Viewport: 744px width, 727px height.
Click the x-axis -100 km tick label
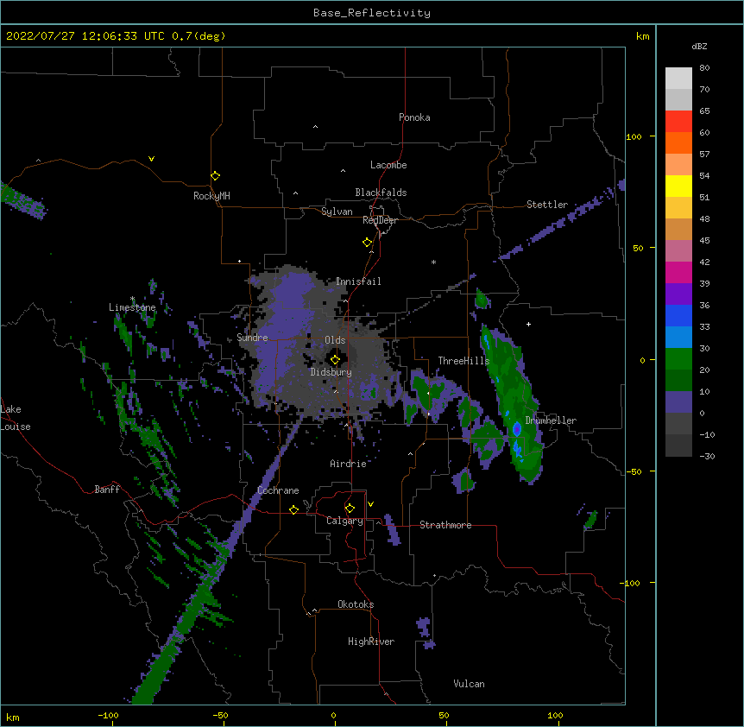coord(109,715)
